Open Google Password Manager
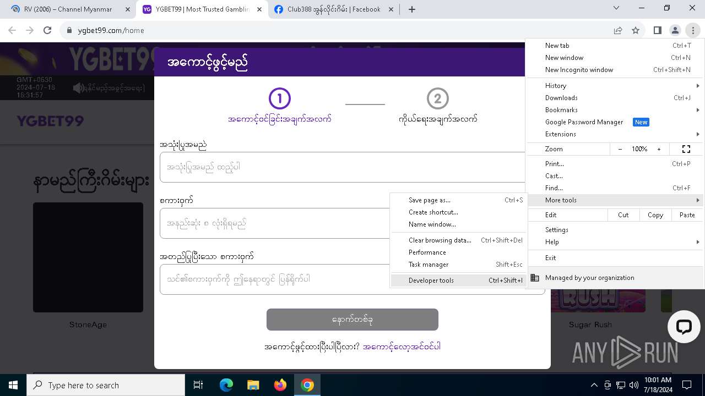 tap(616, 122)
